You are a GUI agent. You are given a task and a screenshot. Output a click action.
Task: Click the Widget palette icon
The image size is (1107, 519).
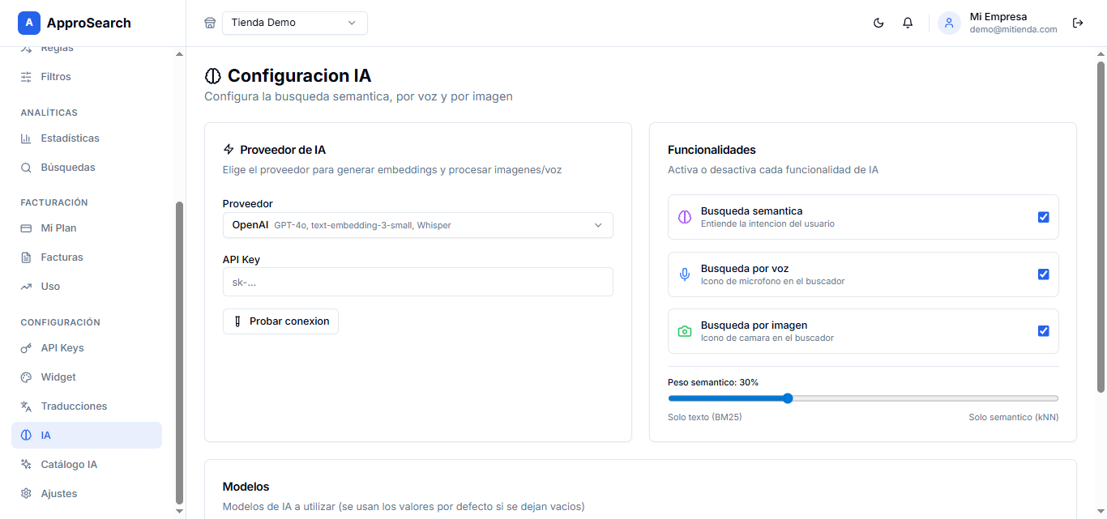click(26, 377)
